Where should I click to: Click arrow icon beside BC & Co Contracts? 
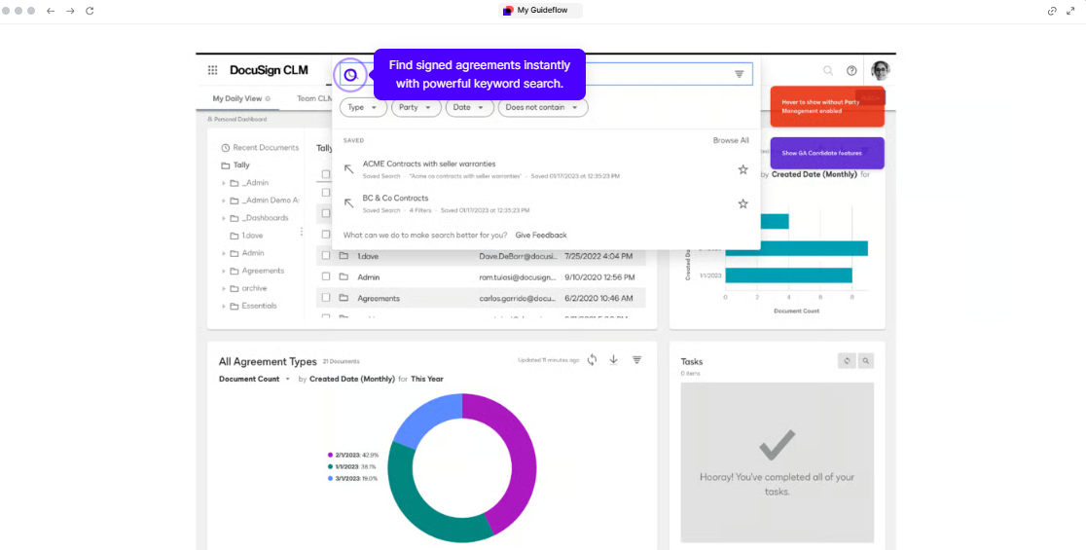click(x=349, y=202)
